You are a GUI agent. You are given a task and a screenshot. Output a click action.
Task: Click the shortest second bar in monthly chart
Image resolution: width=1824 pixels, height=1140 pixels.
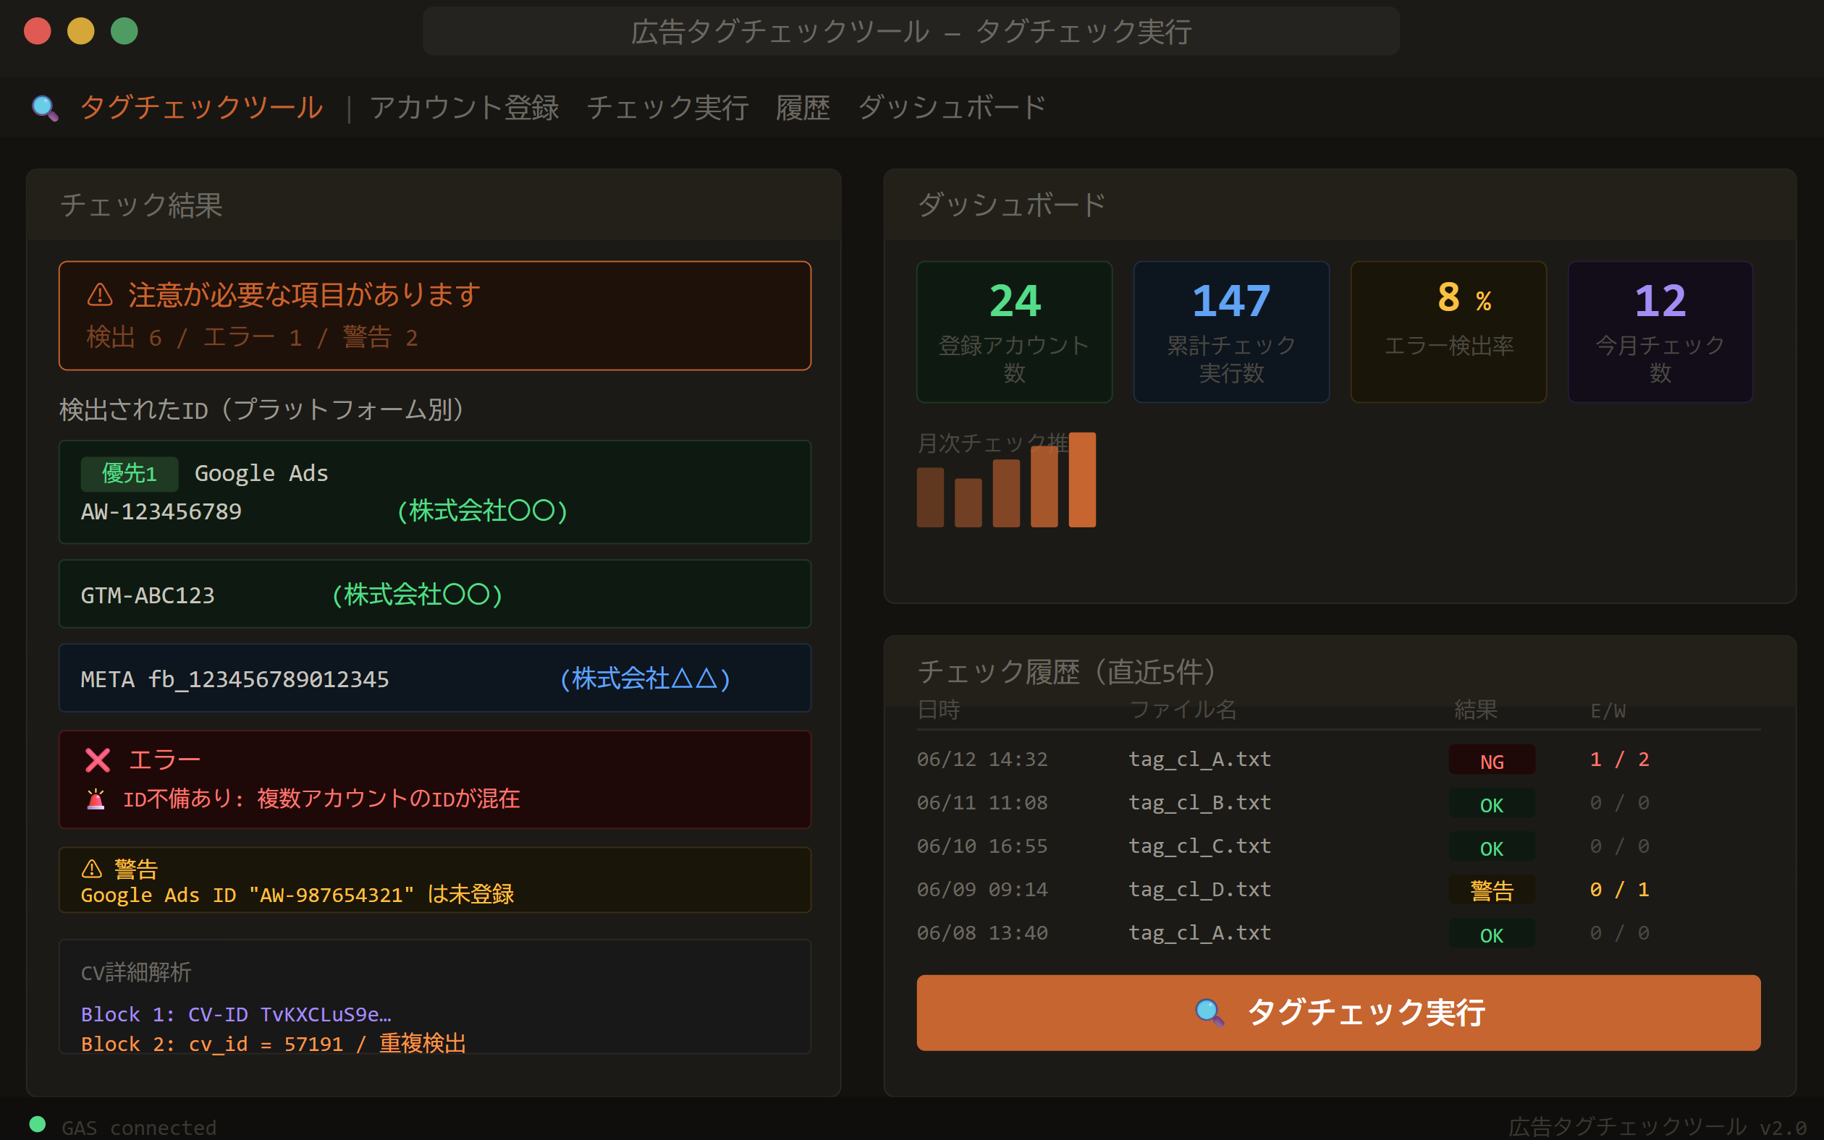[968, 502]
